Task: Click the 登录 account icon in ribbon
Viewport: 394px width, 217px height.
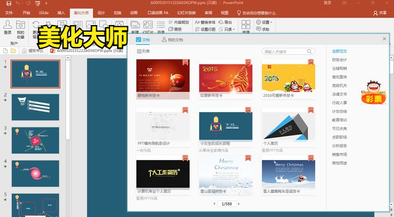Action: coord(8,27)
